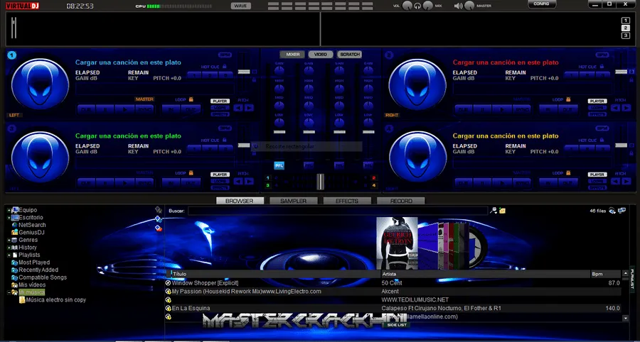This screenshot has width=640, height=342.
Task: Click the network icon beside 46 files
Action: [x=612, y=211]
